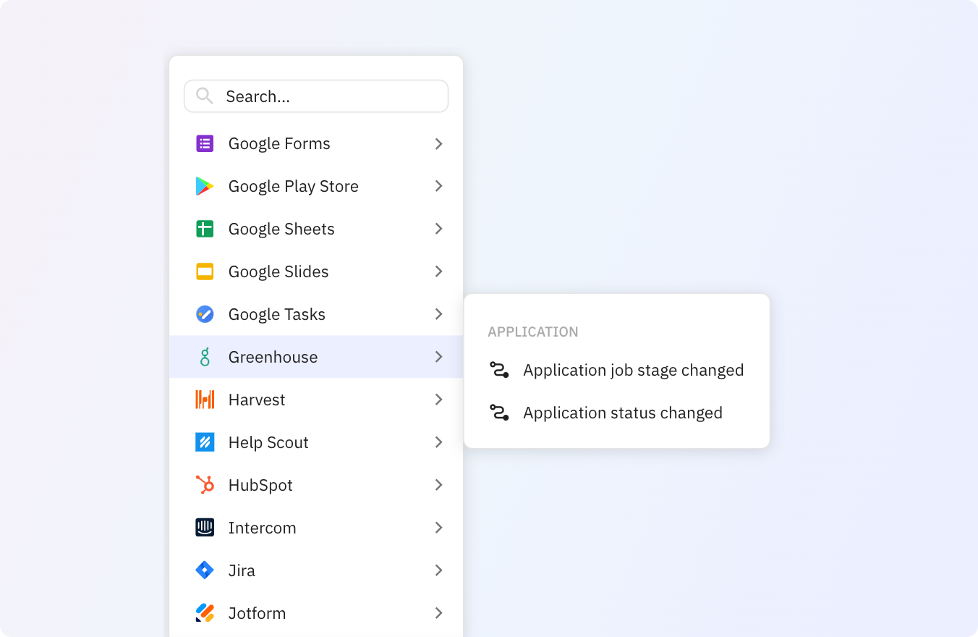Expand the Google Sheets chevron
Viewport: 978px width, 637px height.
438,229
